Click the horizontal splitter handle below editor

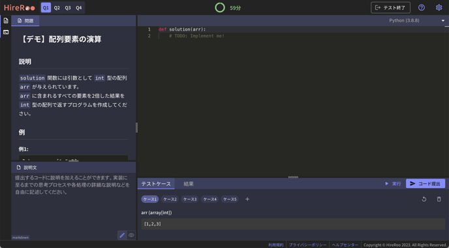click(293, 178)
